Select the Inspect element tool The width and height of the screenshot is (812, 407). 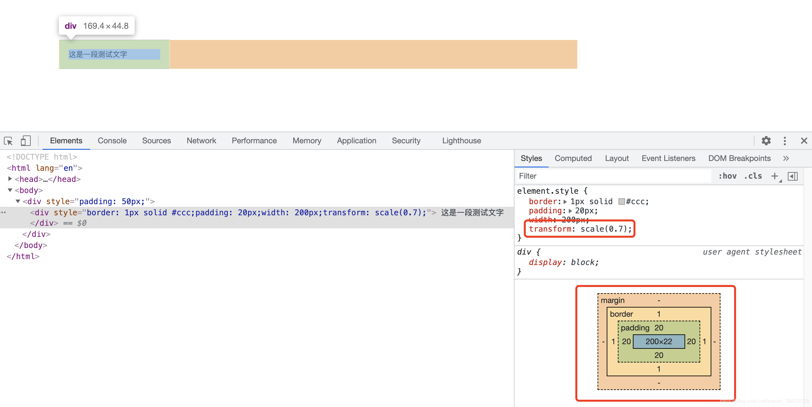[8, 141]
